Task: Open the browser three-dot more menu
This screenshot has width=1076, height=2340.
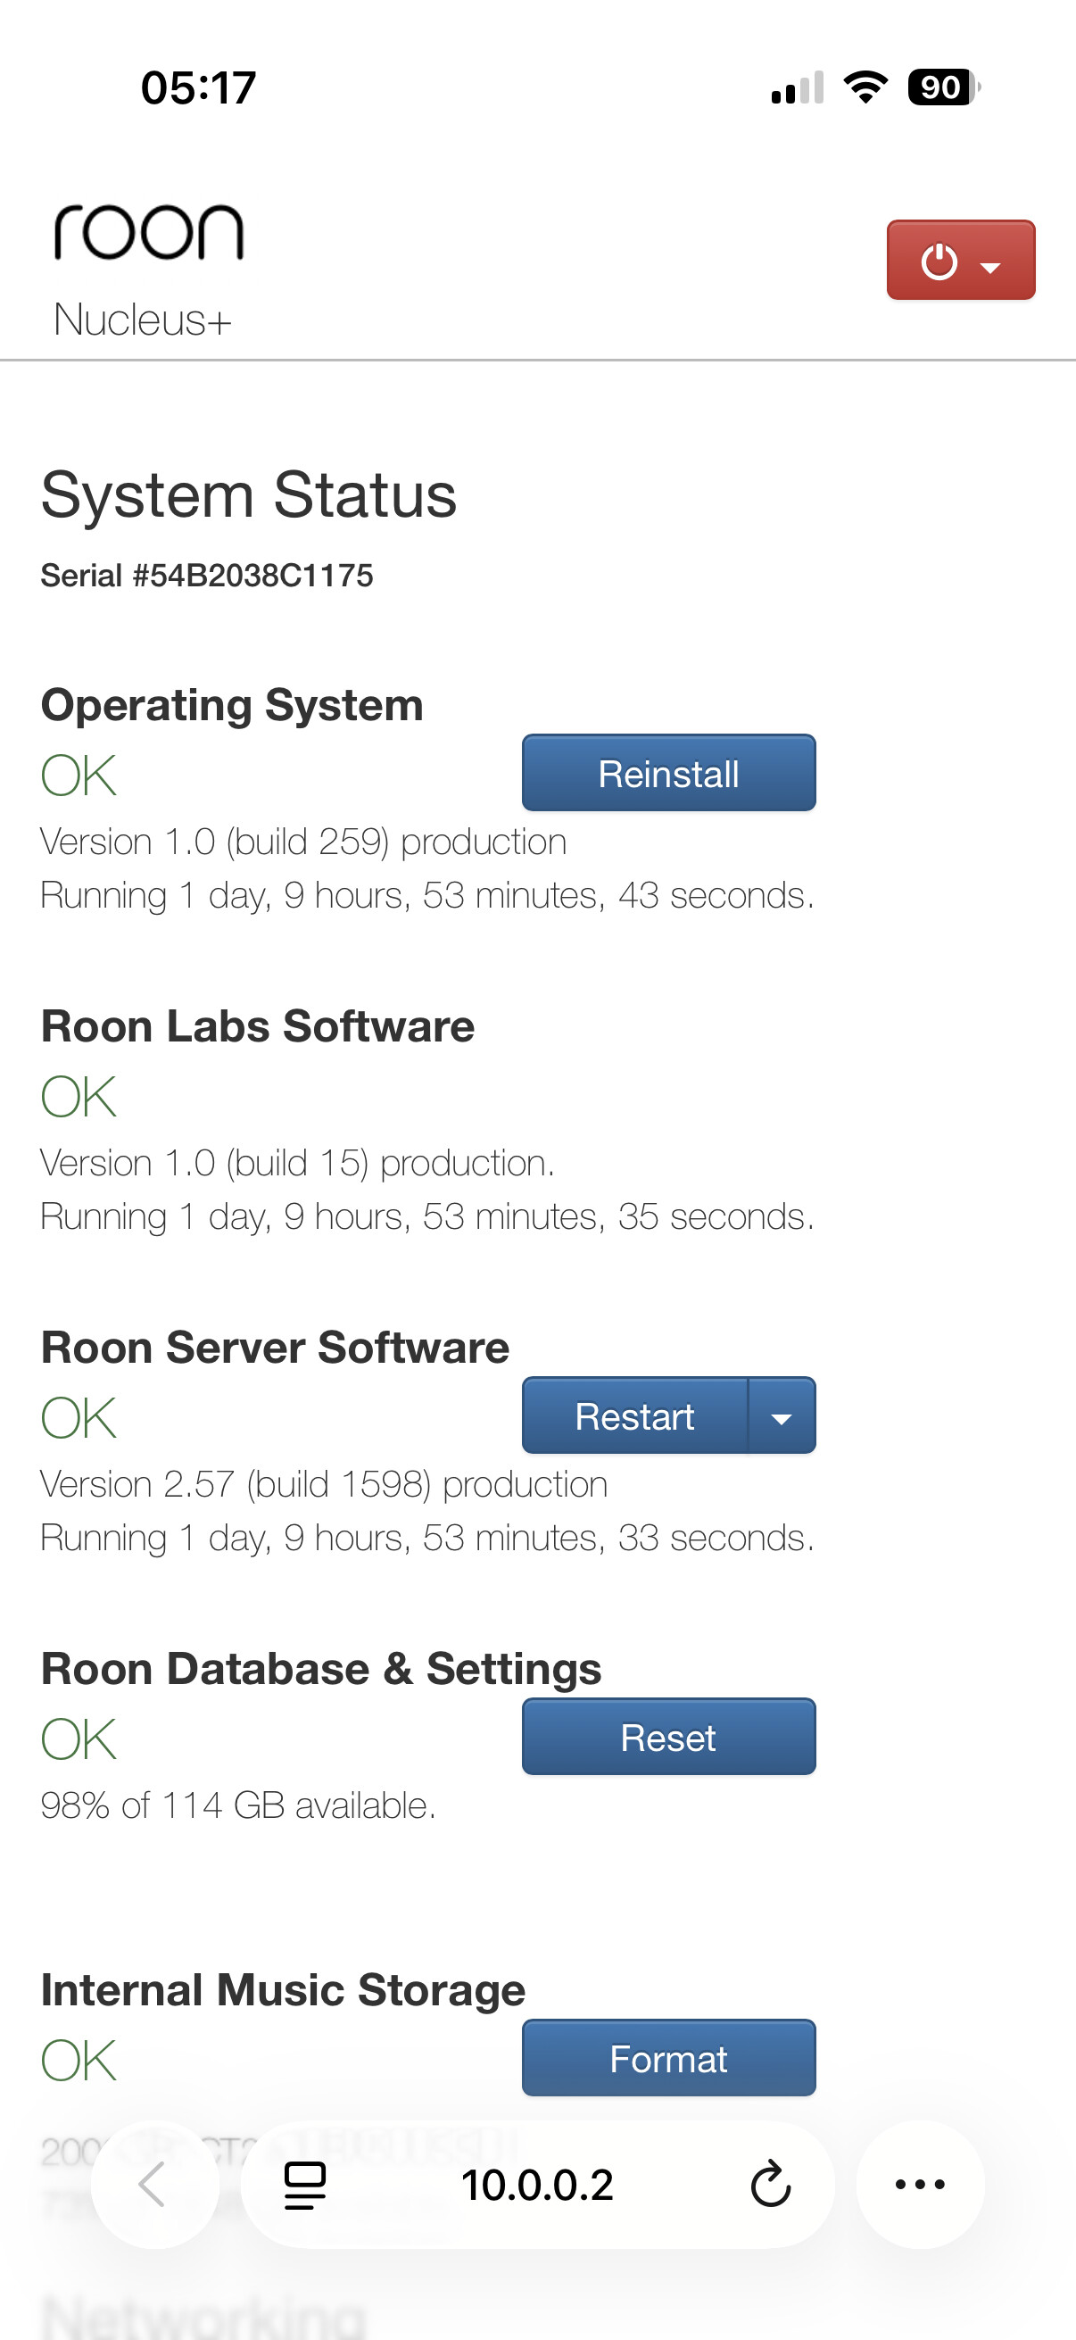Action: 920,2184
